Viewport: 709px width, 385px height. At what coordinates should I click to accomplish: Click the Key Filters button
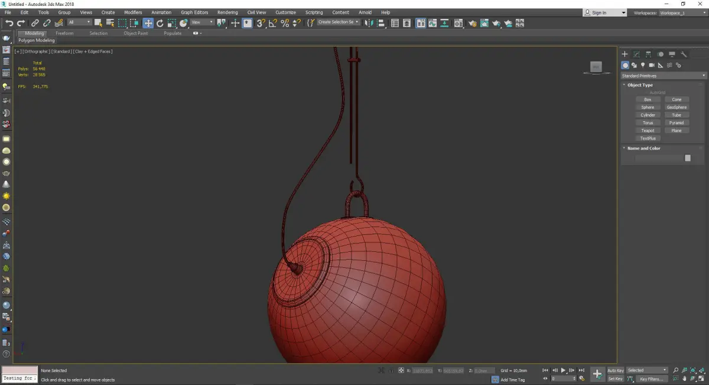point(651,378)
